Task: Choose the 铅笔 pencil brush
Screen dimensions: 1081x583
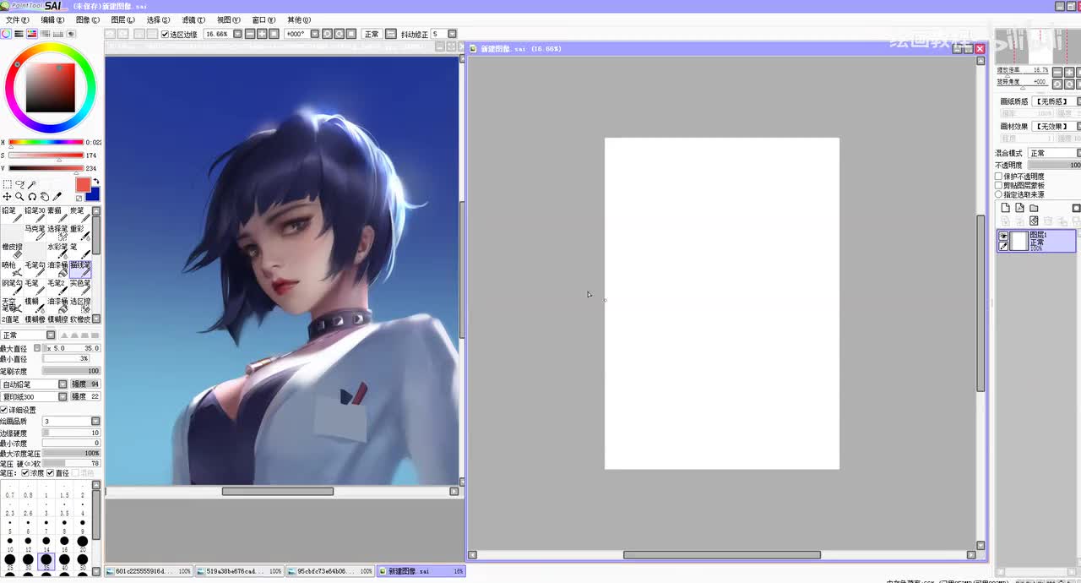Action: [12, 215]
